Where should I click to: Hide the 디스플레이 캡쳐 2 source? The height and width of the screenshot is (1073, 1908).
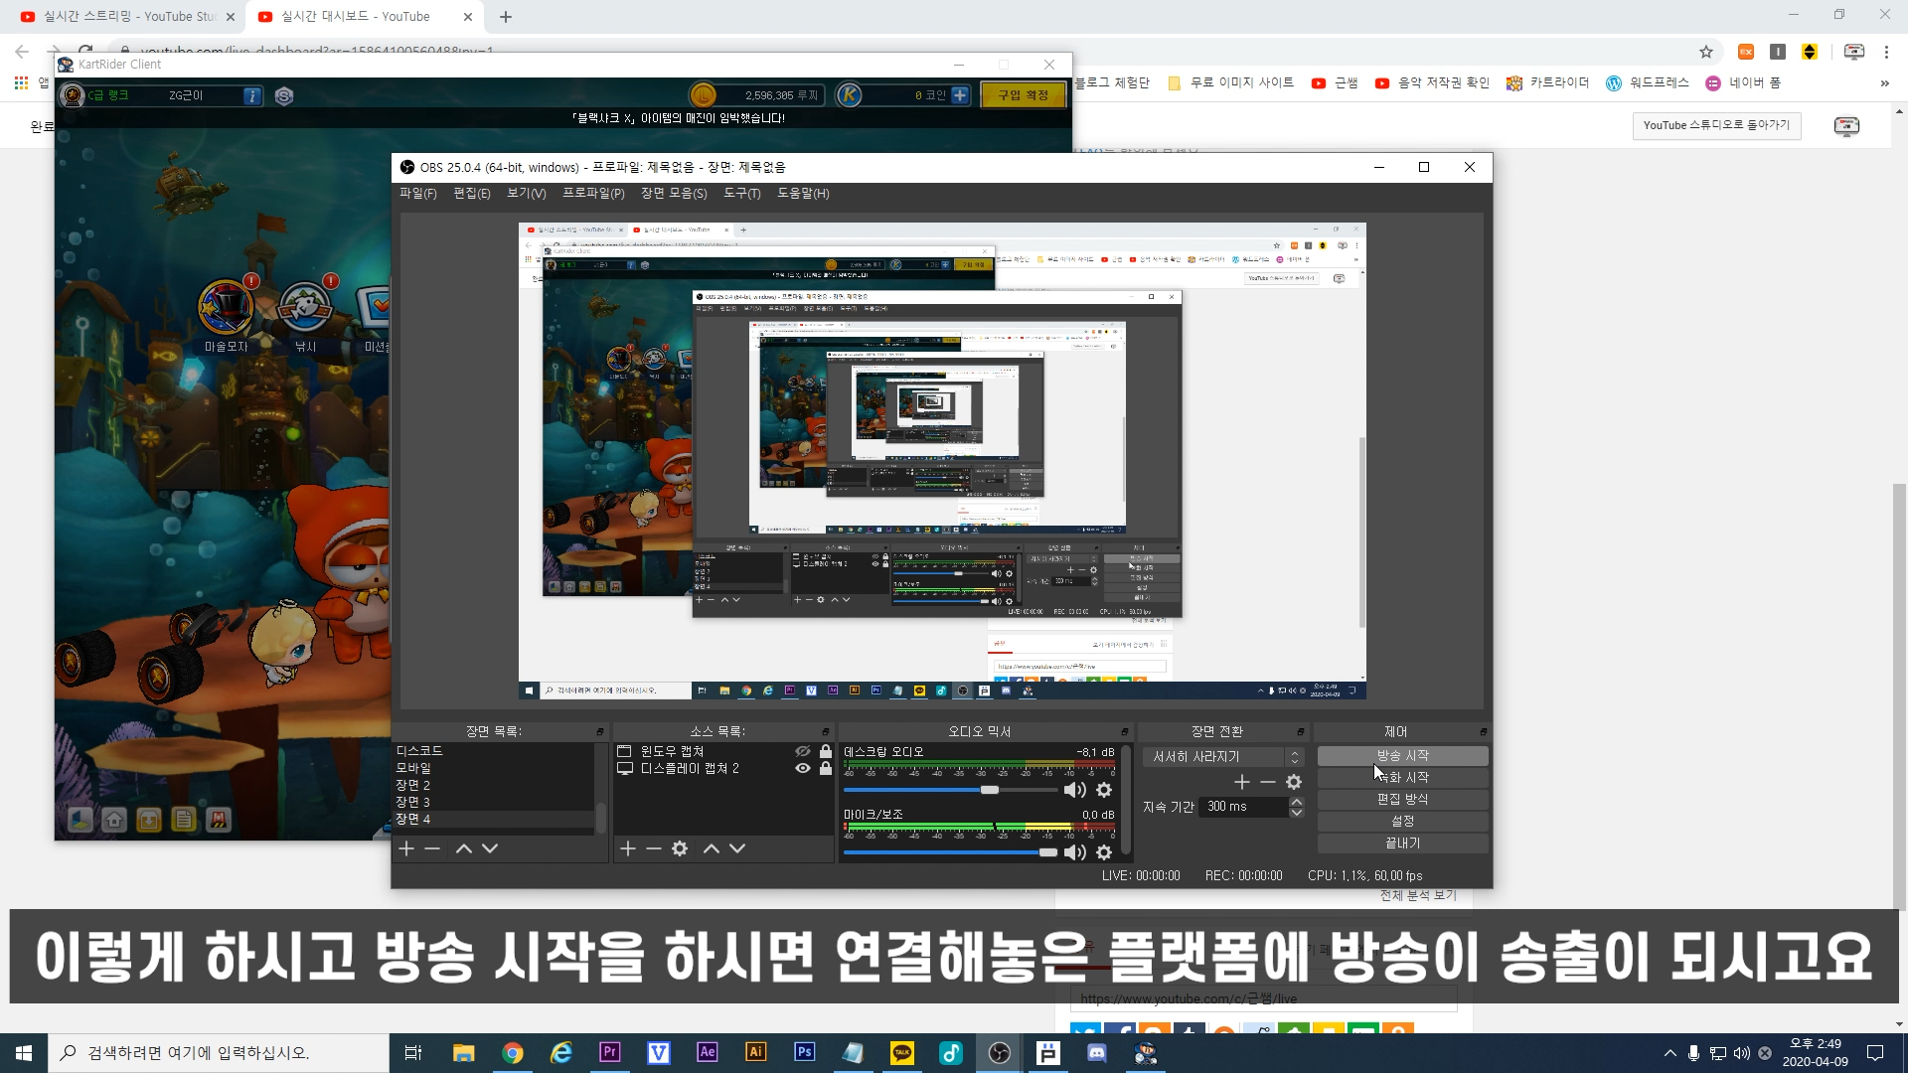click(x=803, y=768)
